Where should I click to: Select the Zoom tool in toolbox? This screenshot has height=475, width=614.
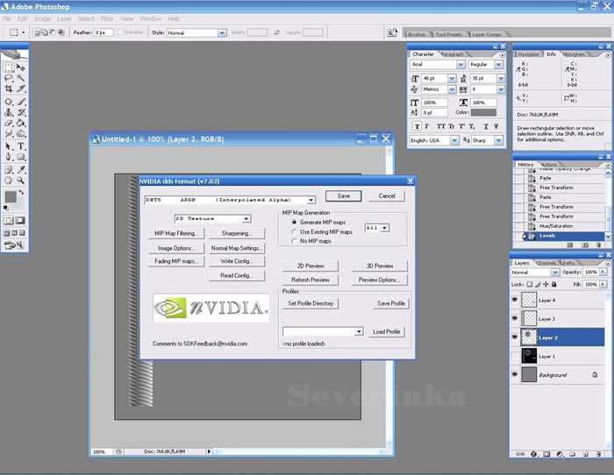[x=21, y=181]
